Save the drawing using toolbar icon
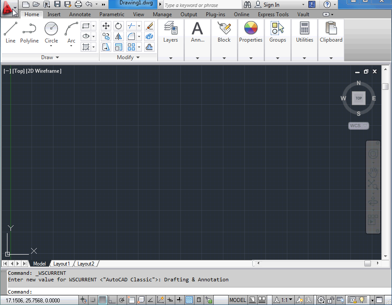392x305 pixels. pos(57,4)
